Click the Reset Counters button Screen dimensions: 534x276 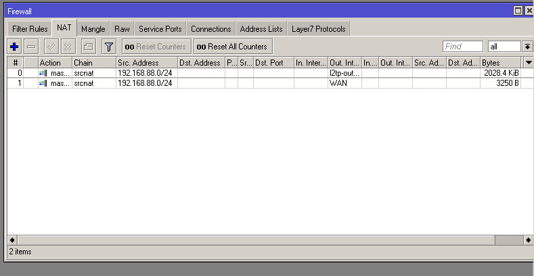pyautogui.click(x=155, y=47)
